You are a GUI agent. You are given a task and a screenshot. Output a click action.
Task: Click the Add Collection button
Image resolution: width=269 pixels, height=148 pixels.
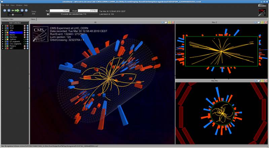[15, 23]
